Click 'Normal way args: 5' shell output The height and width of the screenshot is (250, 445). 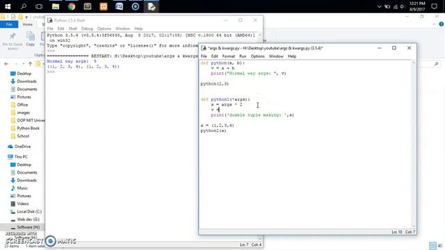[x=72, y=61]
